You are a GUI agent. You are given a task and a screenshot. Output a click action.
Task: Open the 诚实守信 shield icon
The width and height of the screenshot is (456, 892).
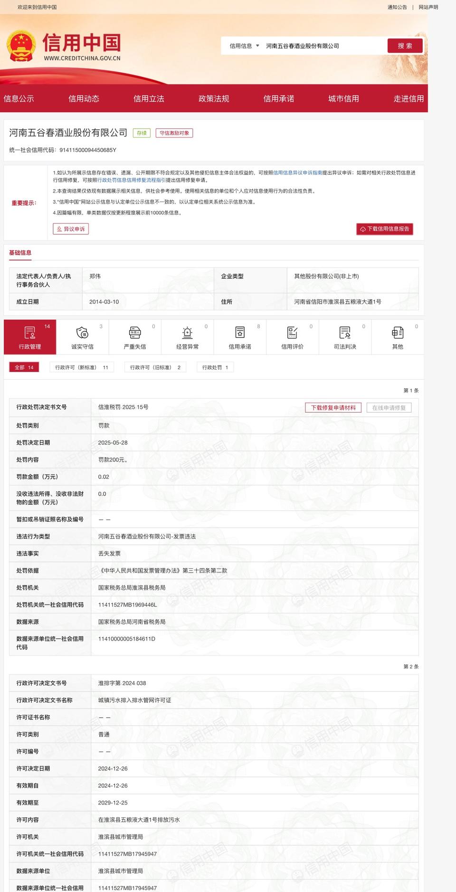point(82,333)
